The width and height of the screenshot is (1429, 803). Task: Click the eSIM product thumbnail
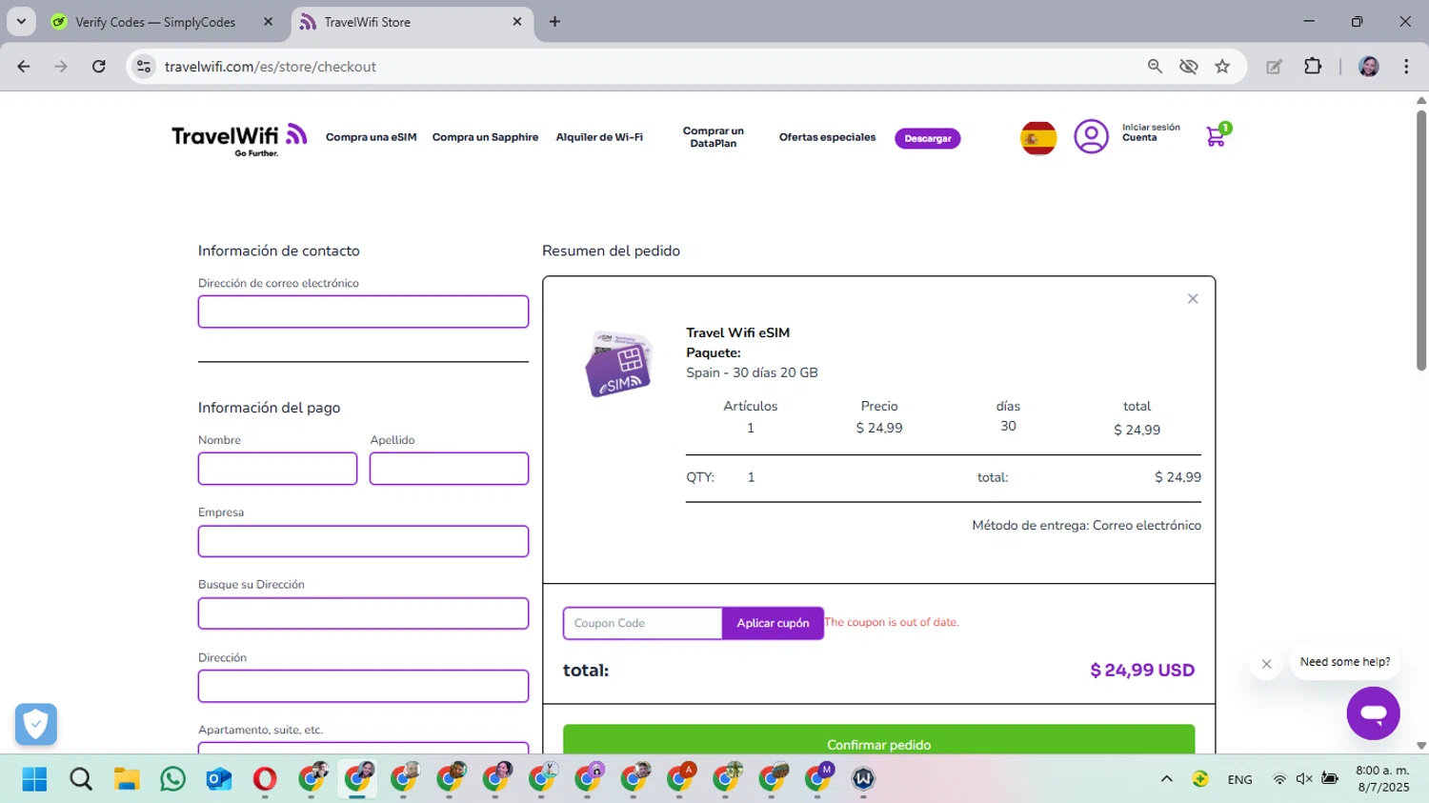[x=618, y=364]
